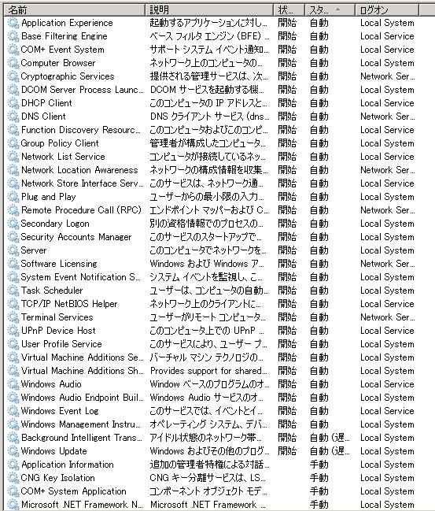The width and height of the screenshot is (435, 511).
Task: Sort by the ログオン column header
Action: pos(386,10)
